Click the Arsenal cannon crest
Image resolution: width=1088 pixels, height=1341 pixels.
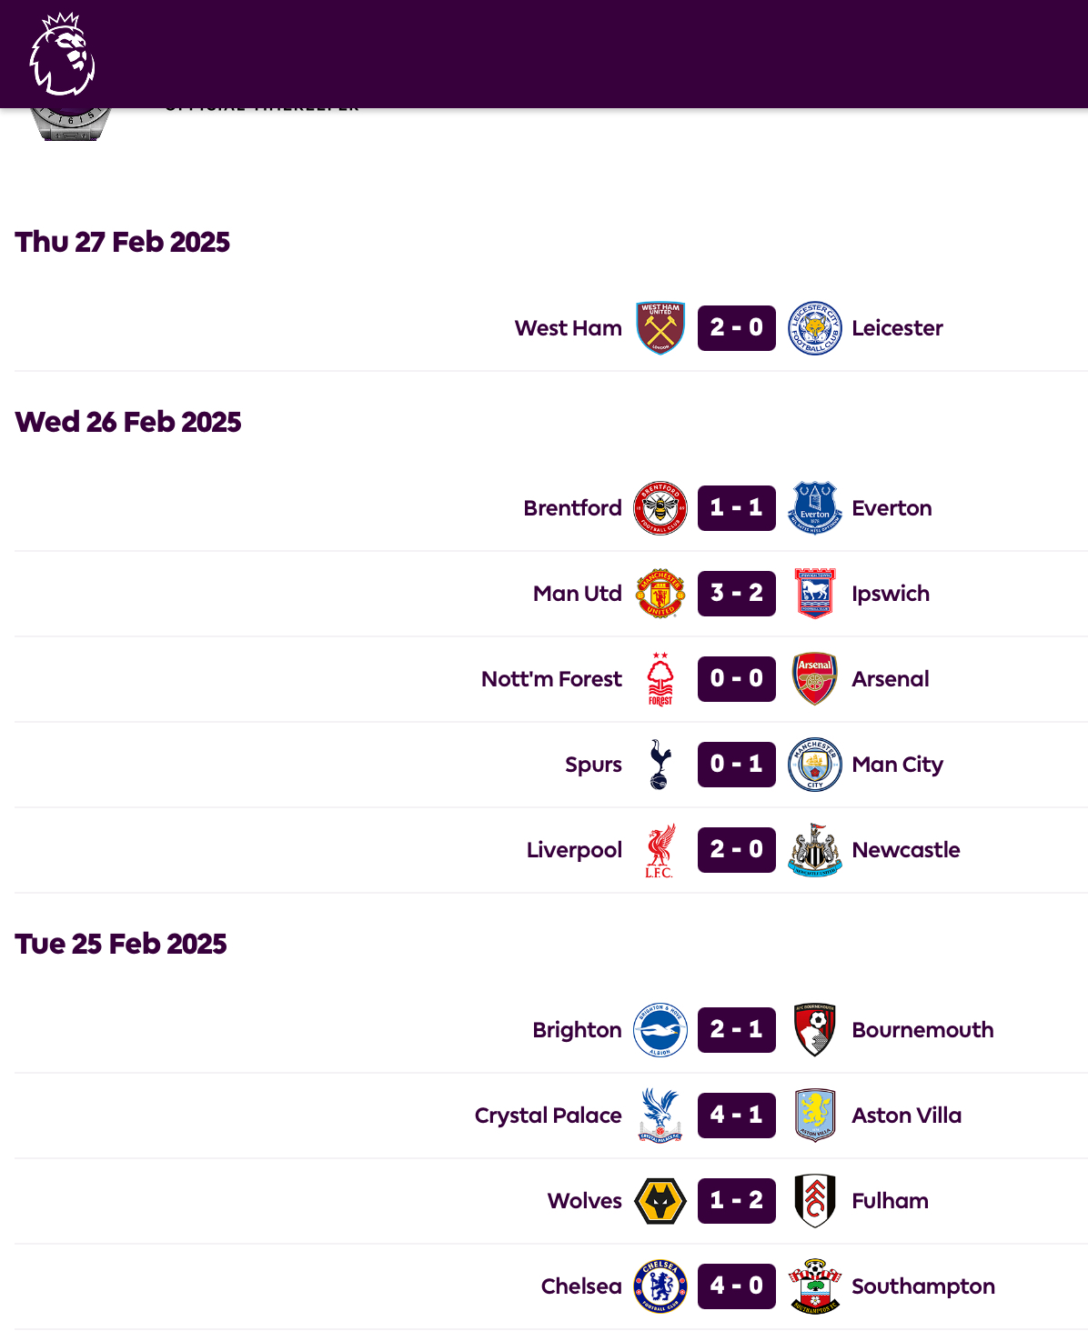(815, 679)
